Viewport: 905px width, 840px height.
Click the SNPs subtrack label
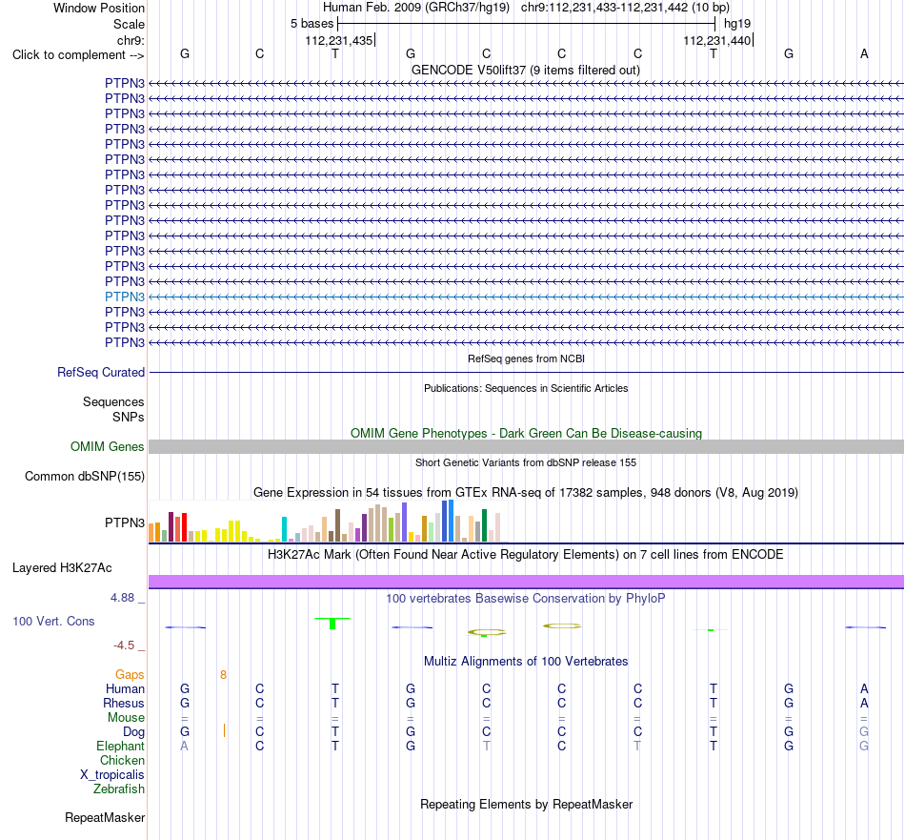point(129,417)
